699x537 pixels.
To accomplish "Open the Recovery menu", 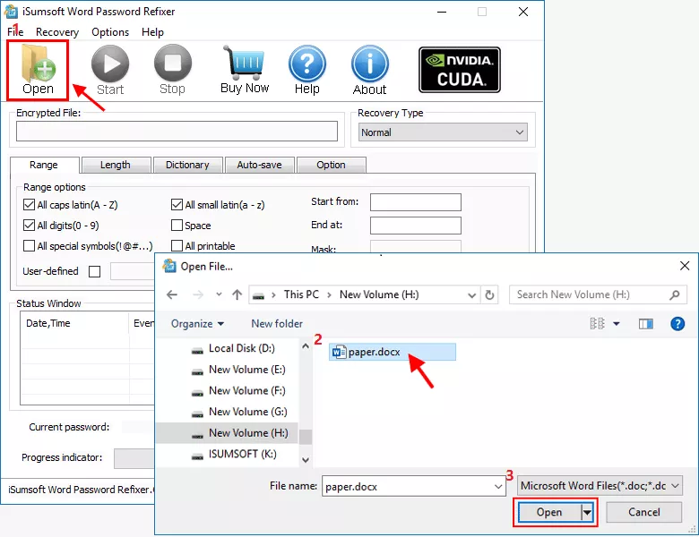I will tap(57, 32).
